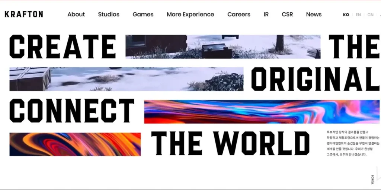Click the KRAFTON logo
The width and height of the screenshot is (381, 190).
click(24, 14)
